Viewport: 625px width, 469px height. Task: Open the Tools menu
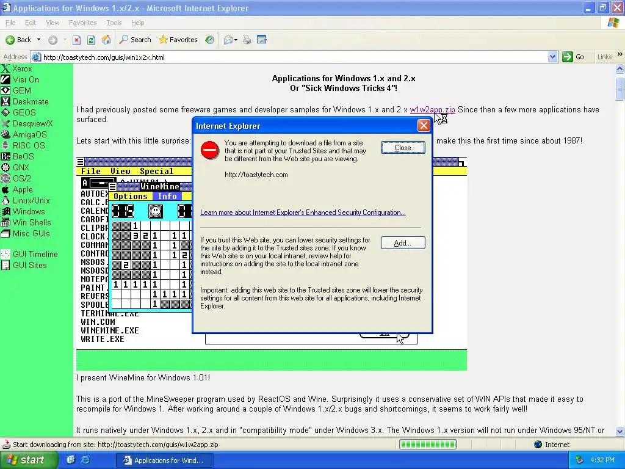point(114,23)
